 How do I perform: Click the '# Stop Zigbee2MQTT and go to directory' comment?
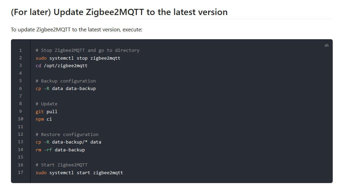point(88,50)
